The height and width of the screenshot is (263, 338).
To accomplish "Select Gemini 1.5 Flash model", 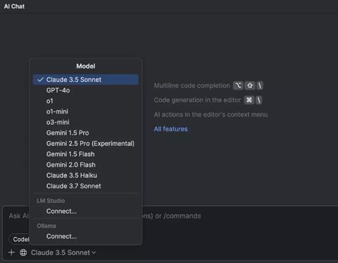I will tap(86, 154).
